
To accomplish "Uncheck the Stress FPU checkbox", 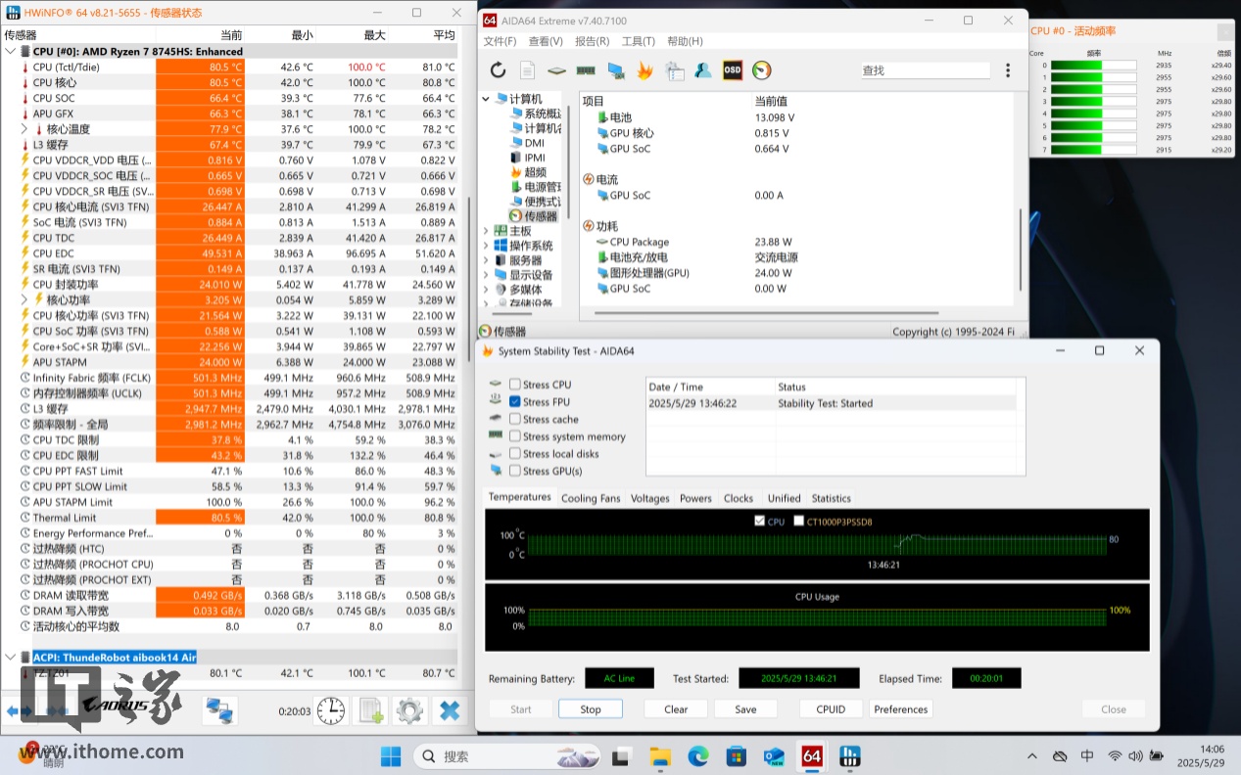I will (x=515, y=402).
